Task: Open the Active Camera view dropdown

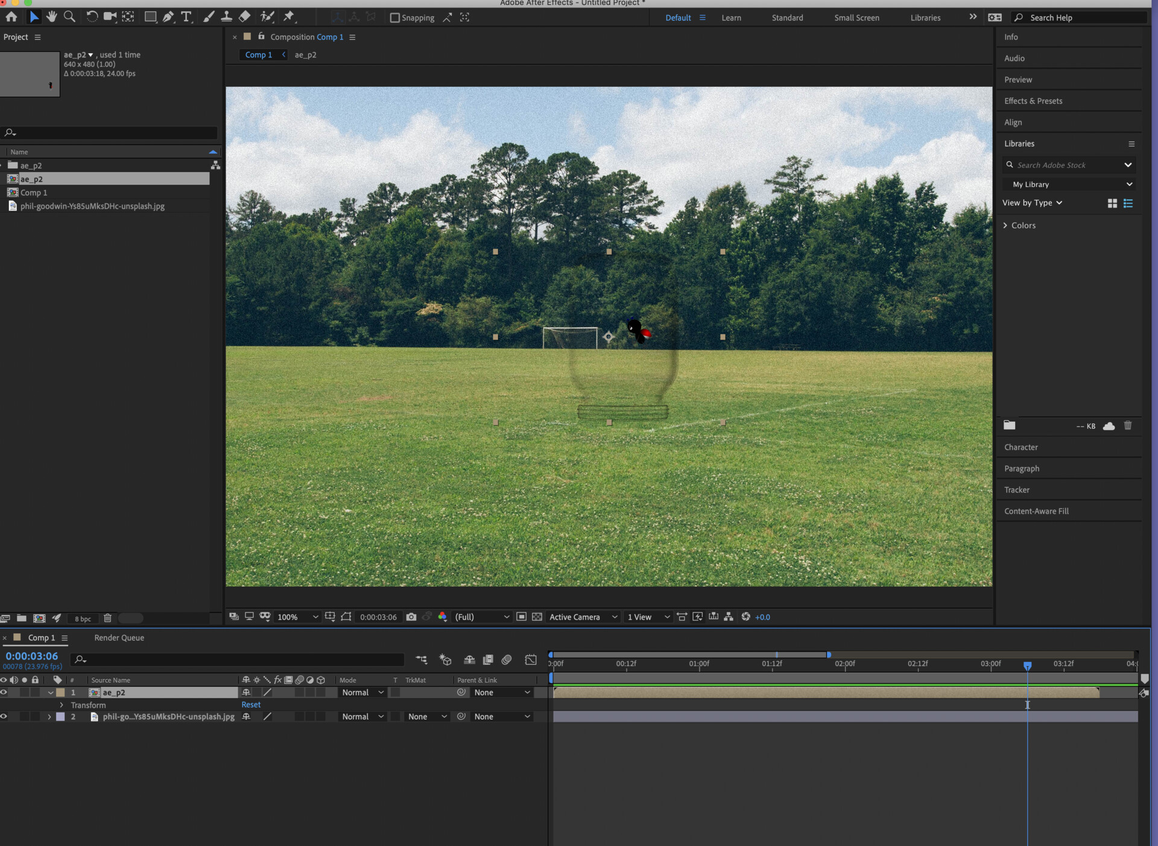Action: click(x=582, y=617)
